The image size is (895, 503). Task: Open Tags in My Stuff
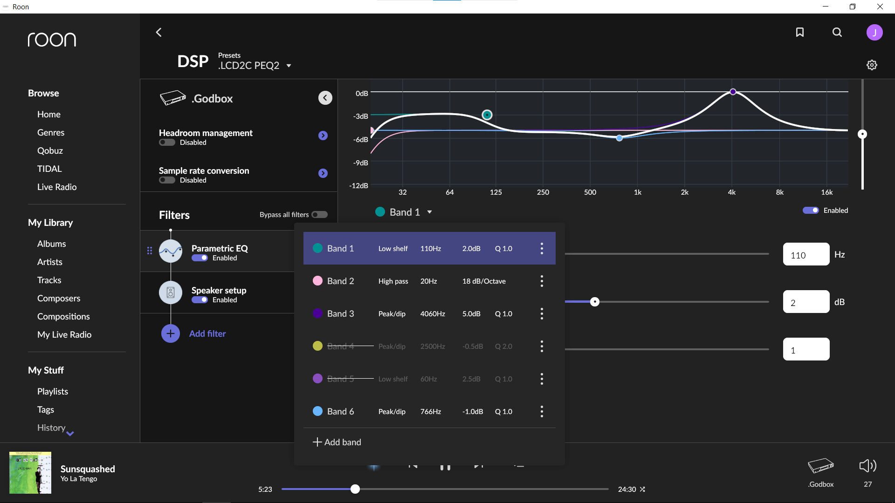point(46,409)
